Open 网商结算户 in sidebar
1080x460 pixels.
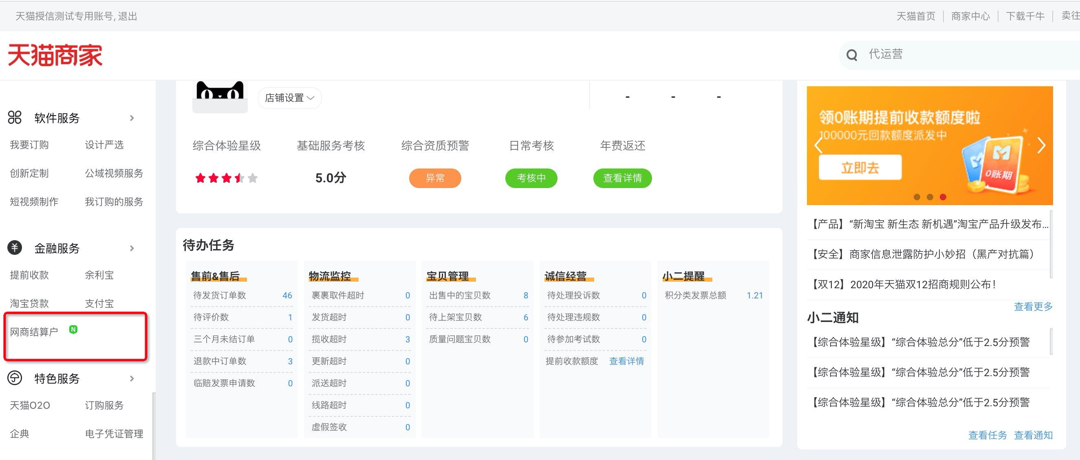coord(34,332)
